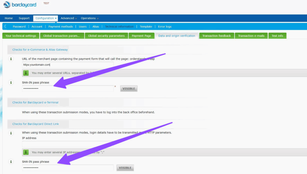
Task: Open the Configuration dropdown menu
Action: [x=46, y=18]
